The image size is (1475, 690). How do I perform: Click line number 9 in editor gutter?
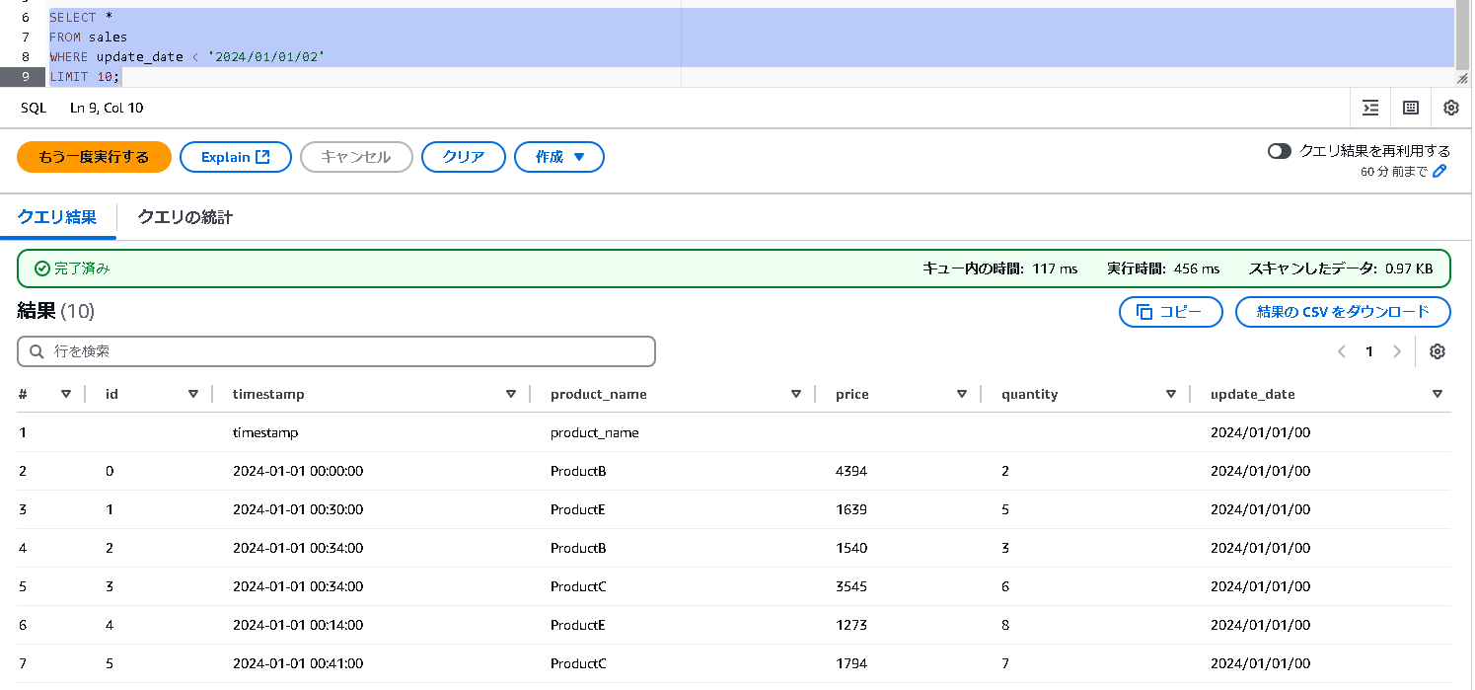click(x=26, y=77)
